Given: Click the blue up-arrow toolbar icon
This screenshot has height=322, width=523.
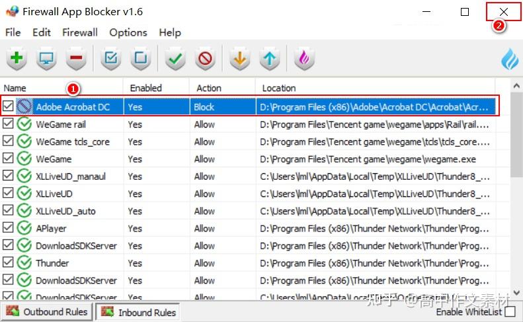Looking at the screenshot, I should pos(270,58).
